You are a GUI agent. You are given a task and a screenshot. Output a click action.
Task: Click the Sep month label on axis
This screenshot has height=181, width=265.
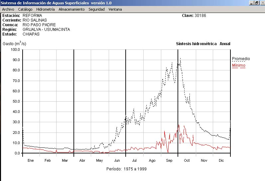[169, 161]
